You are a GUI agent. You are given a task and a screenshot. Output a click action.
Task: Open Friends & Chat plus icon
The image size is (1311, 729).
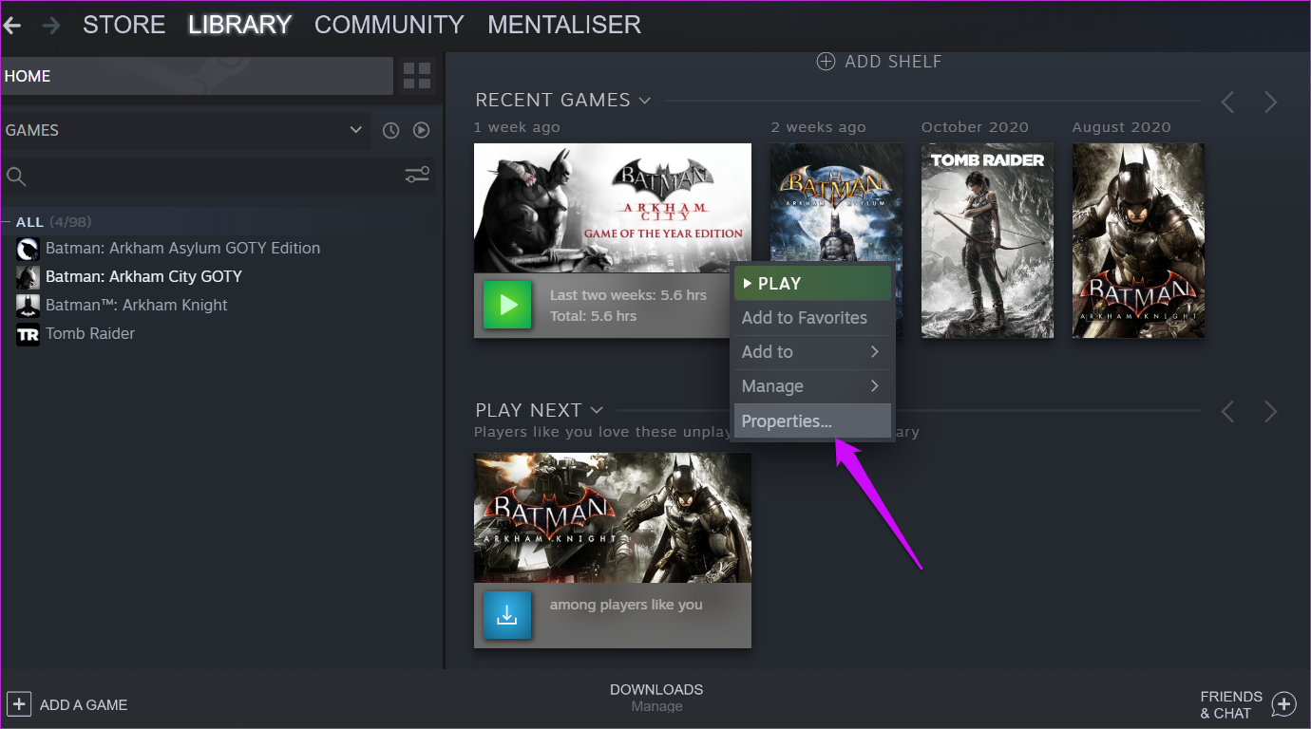(x=1283, y=704)
